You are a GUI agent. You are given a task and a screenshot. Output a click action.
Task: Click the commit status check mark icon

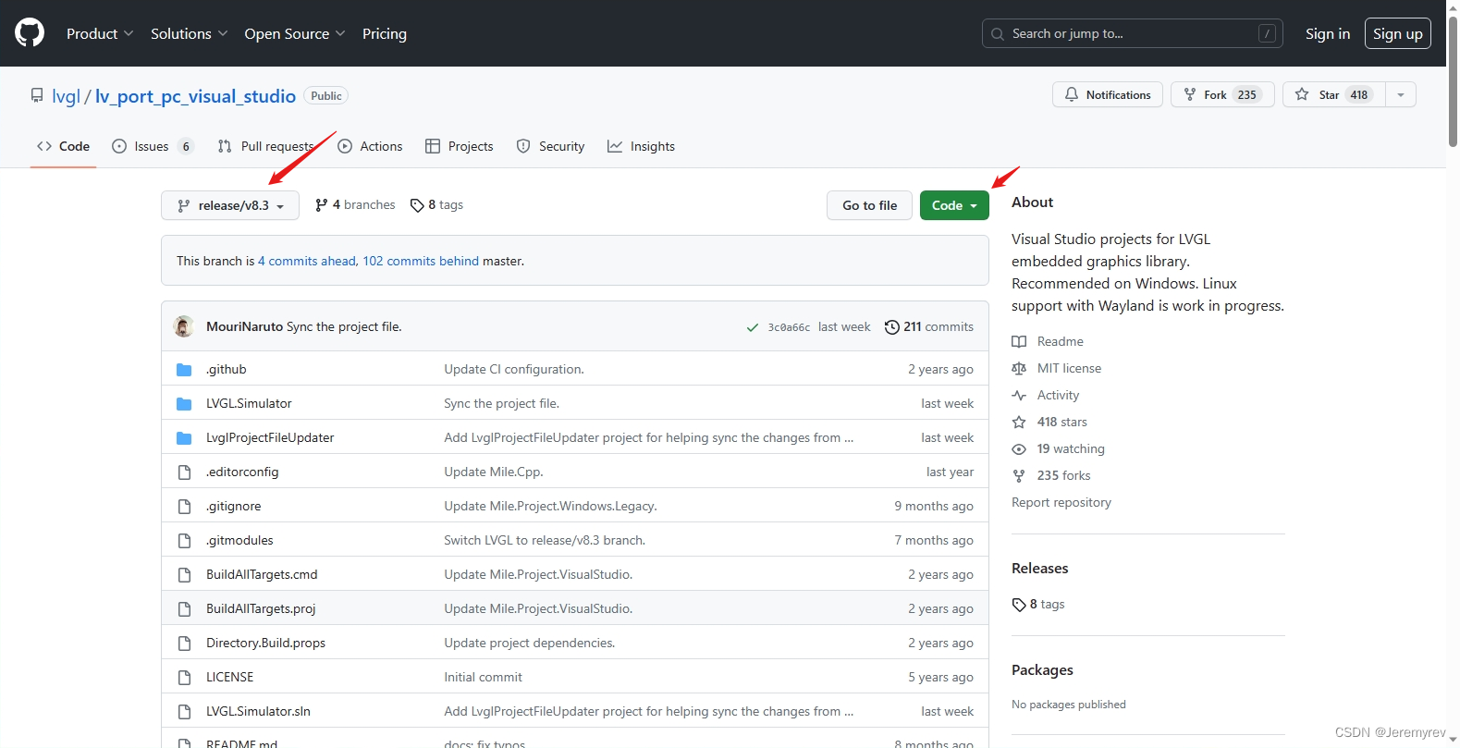pyautogui.click(x=753, y=327)
